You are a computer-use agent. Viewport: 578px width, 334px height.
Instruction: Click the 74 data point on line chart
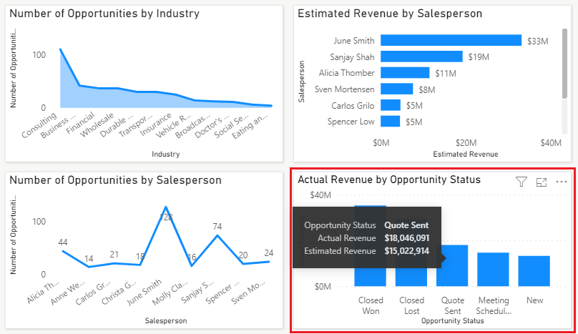[217, 235]
